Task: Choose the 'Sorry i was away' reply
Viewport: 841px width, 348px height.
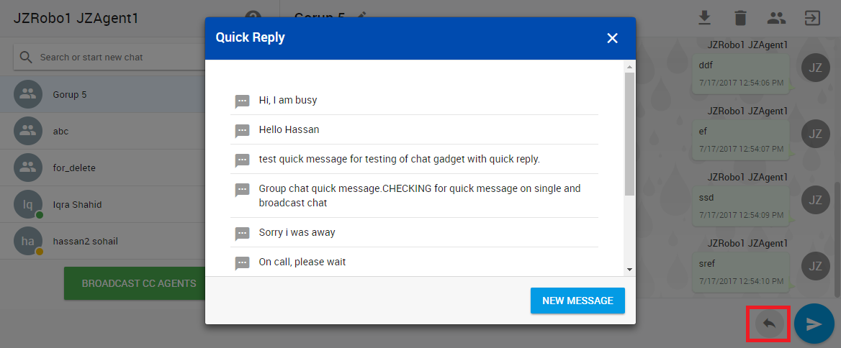Action: click(x=297, y=232)
